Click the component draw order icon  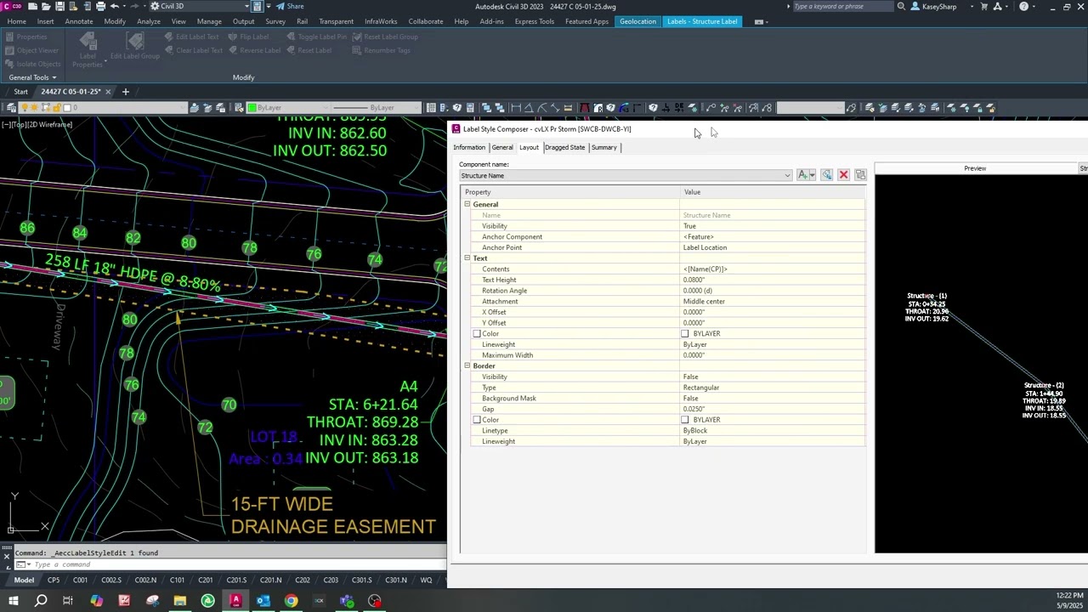pos(860,175)
